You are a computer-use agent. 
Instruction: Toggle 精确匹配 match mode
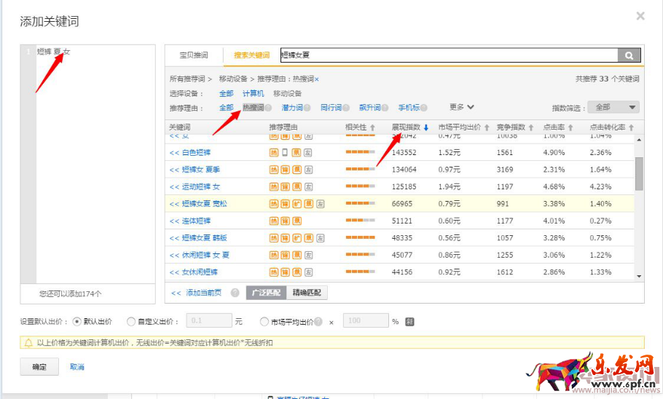point(307,293)
